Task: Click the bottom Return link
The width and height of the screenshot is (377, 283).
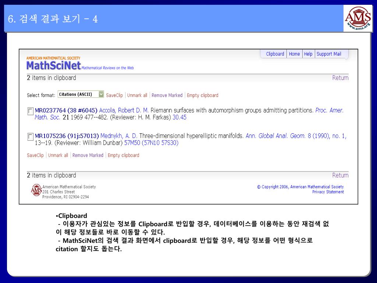Action: 340,175
